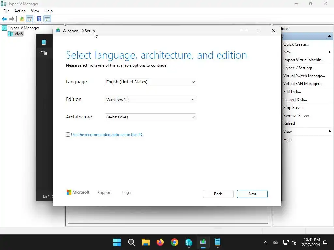The height and width of the screenshot is (250, 334).
Task: Click the Hyper-V Manager title bar icon
Action: [3, 4]
